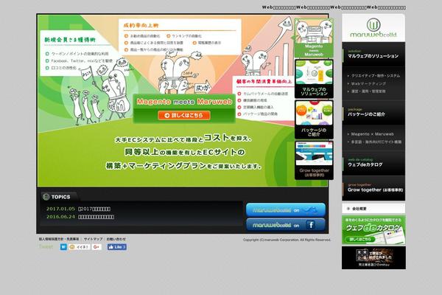Open the クリエイティブ・制作・システム sidebar link
The image size is (442, 295).
point(375,76)
